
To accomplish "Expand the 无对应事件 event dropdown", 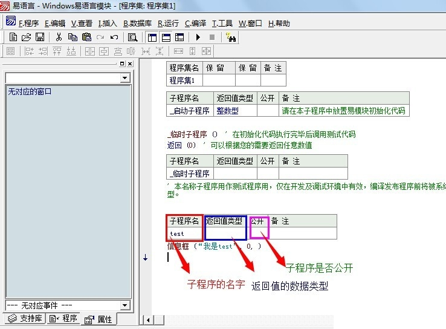I will pos(124,306).
